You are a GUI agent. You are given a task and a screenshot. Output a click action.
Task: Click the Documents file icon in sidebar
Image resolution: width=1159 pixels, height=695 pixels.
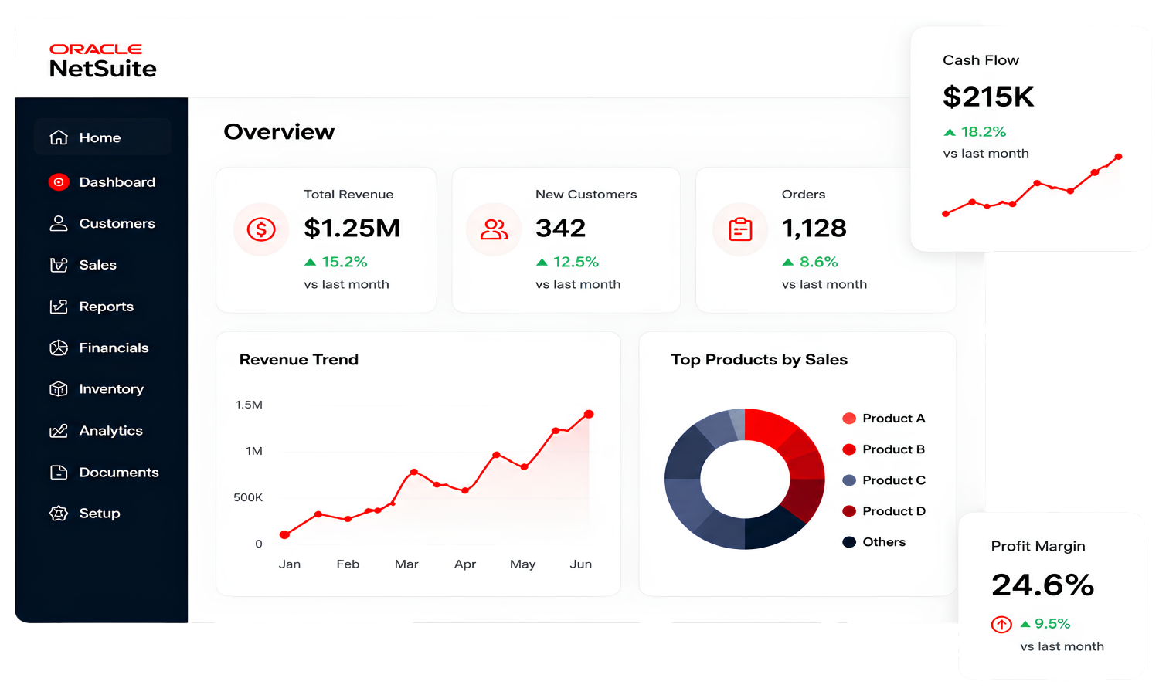[x=59, y=472]
